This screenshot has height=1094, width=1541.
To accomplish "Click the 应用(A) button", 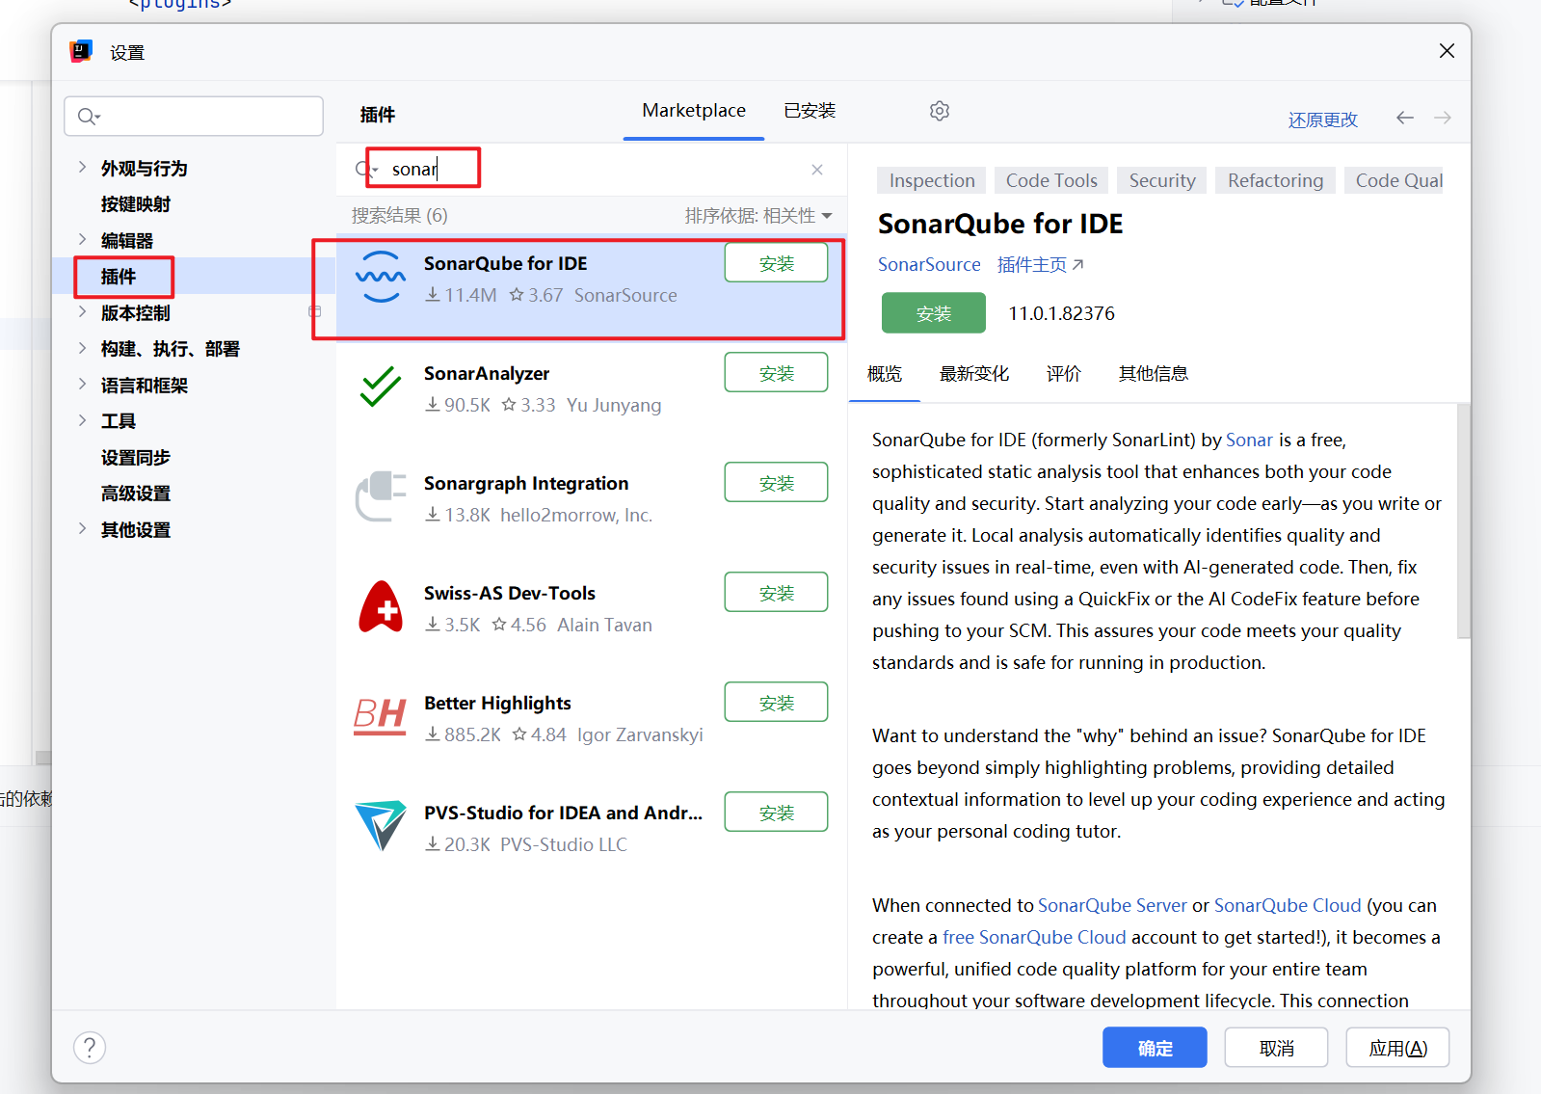I will click(1397, 1048).
